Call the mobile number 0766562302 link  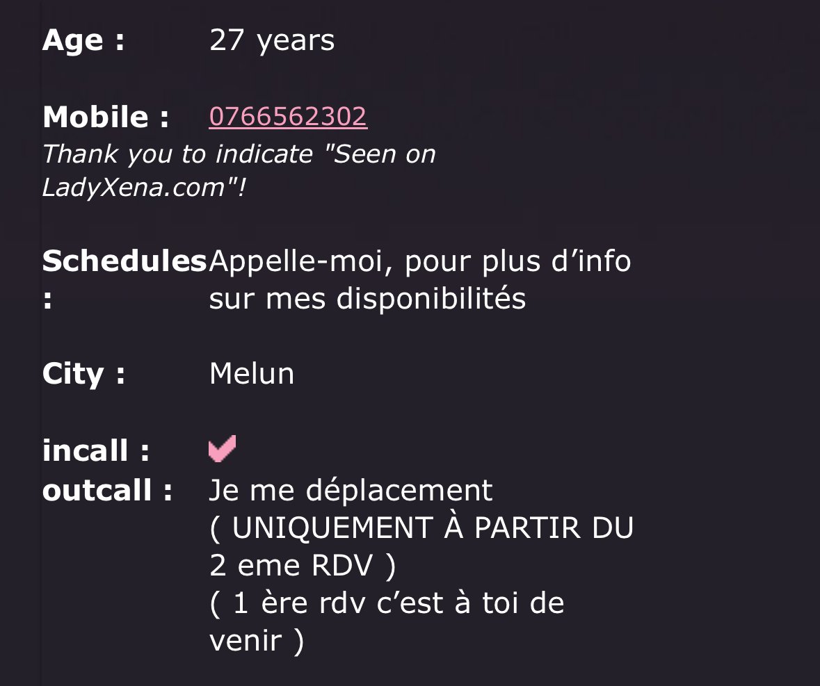288,116
